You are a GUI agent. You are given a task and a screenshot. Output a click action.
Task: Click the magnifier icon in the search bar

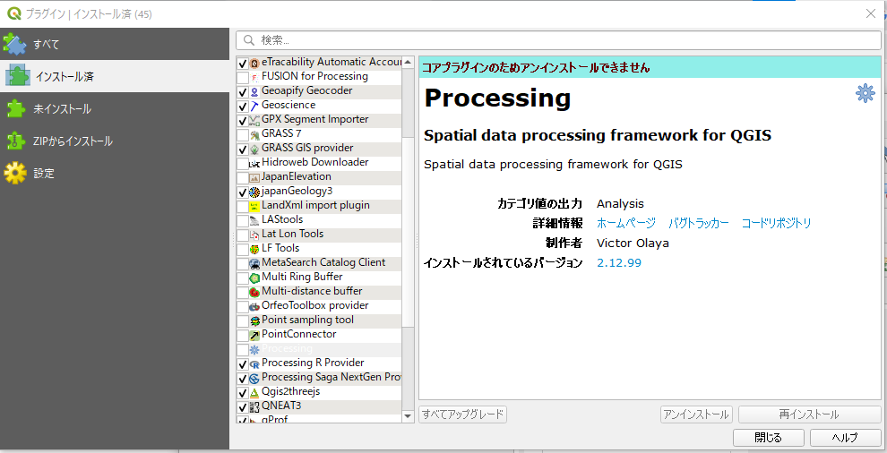(249, 40)
